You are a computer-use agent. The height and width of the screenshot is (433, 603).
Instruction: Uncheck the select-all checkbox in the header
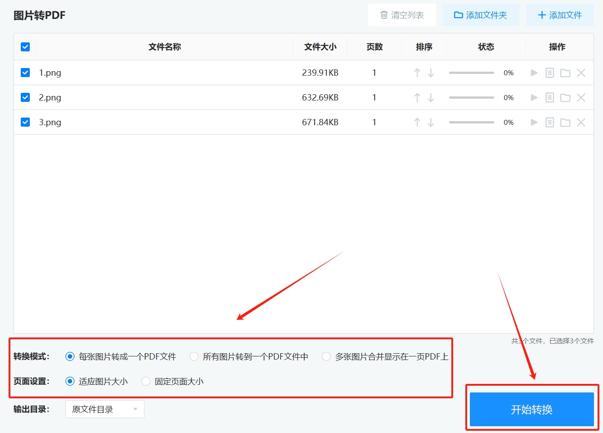coord(25,46)
